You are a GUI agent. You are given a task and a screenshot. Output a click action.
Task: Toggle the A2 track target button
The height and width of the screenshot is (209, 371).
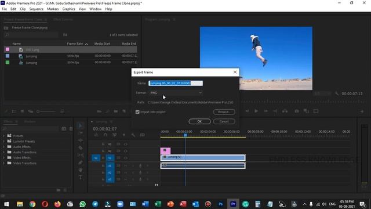110,172
